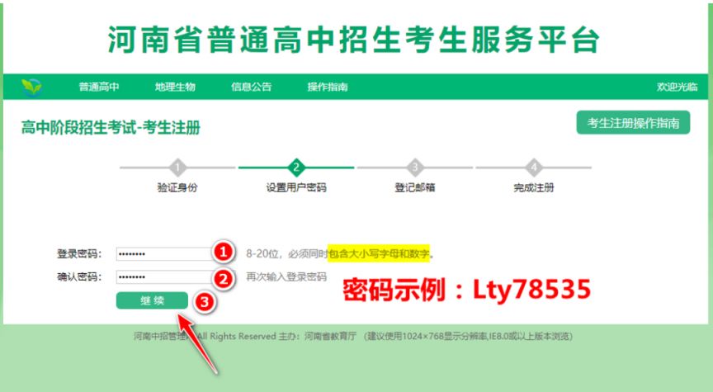Click the 登记邮箱 step label
713x392 pixels.
click(415, 187)
